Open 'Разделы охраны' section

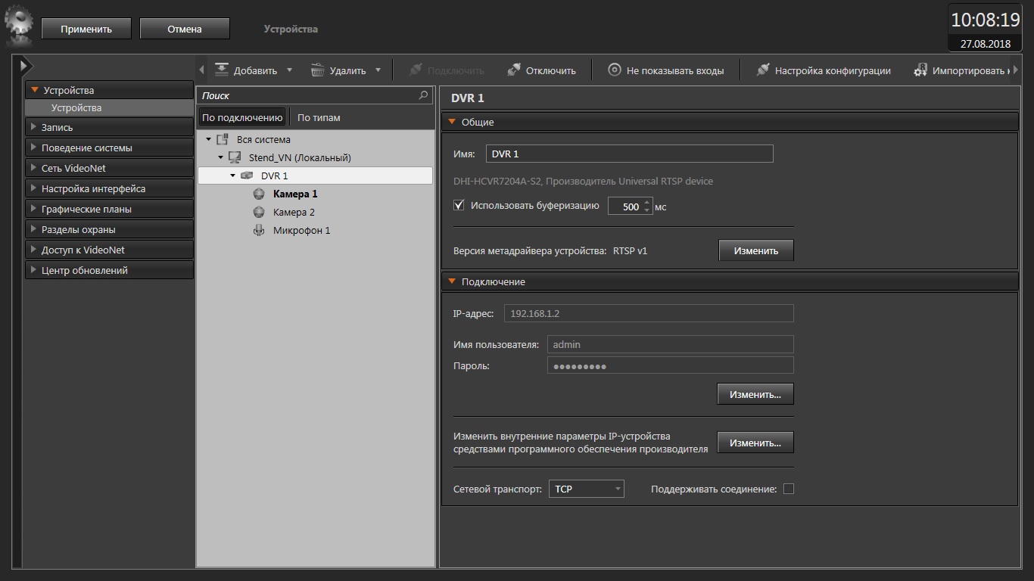coord(109,229)
